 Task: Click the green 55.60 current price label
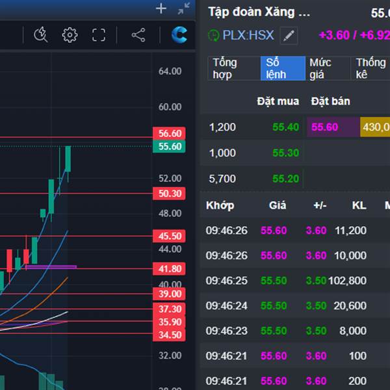[x=170, y=146]
